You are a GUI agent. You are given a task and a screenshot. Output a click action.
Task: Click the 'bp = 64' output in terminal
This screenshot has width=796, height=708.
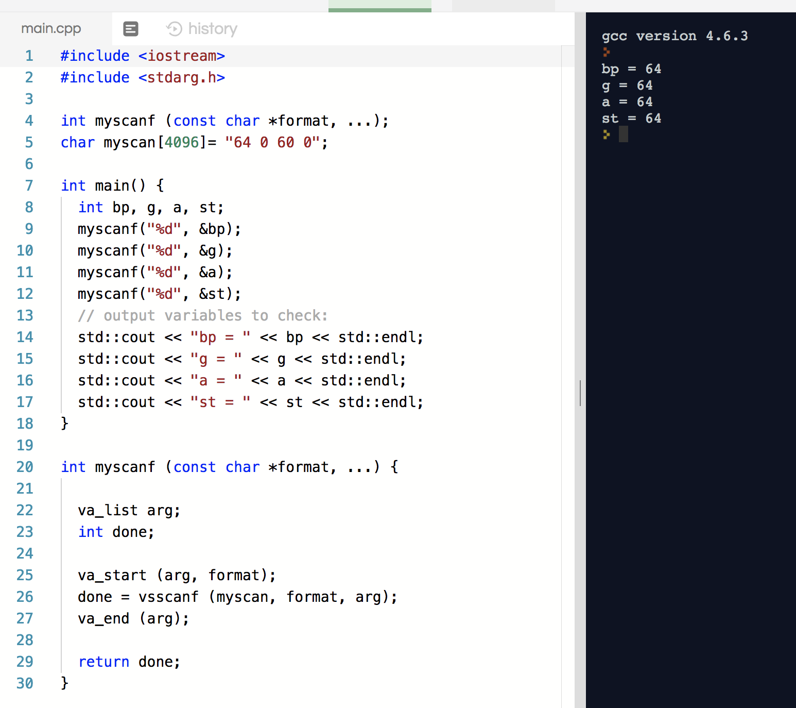(632, 69)
